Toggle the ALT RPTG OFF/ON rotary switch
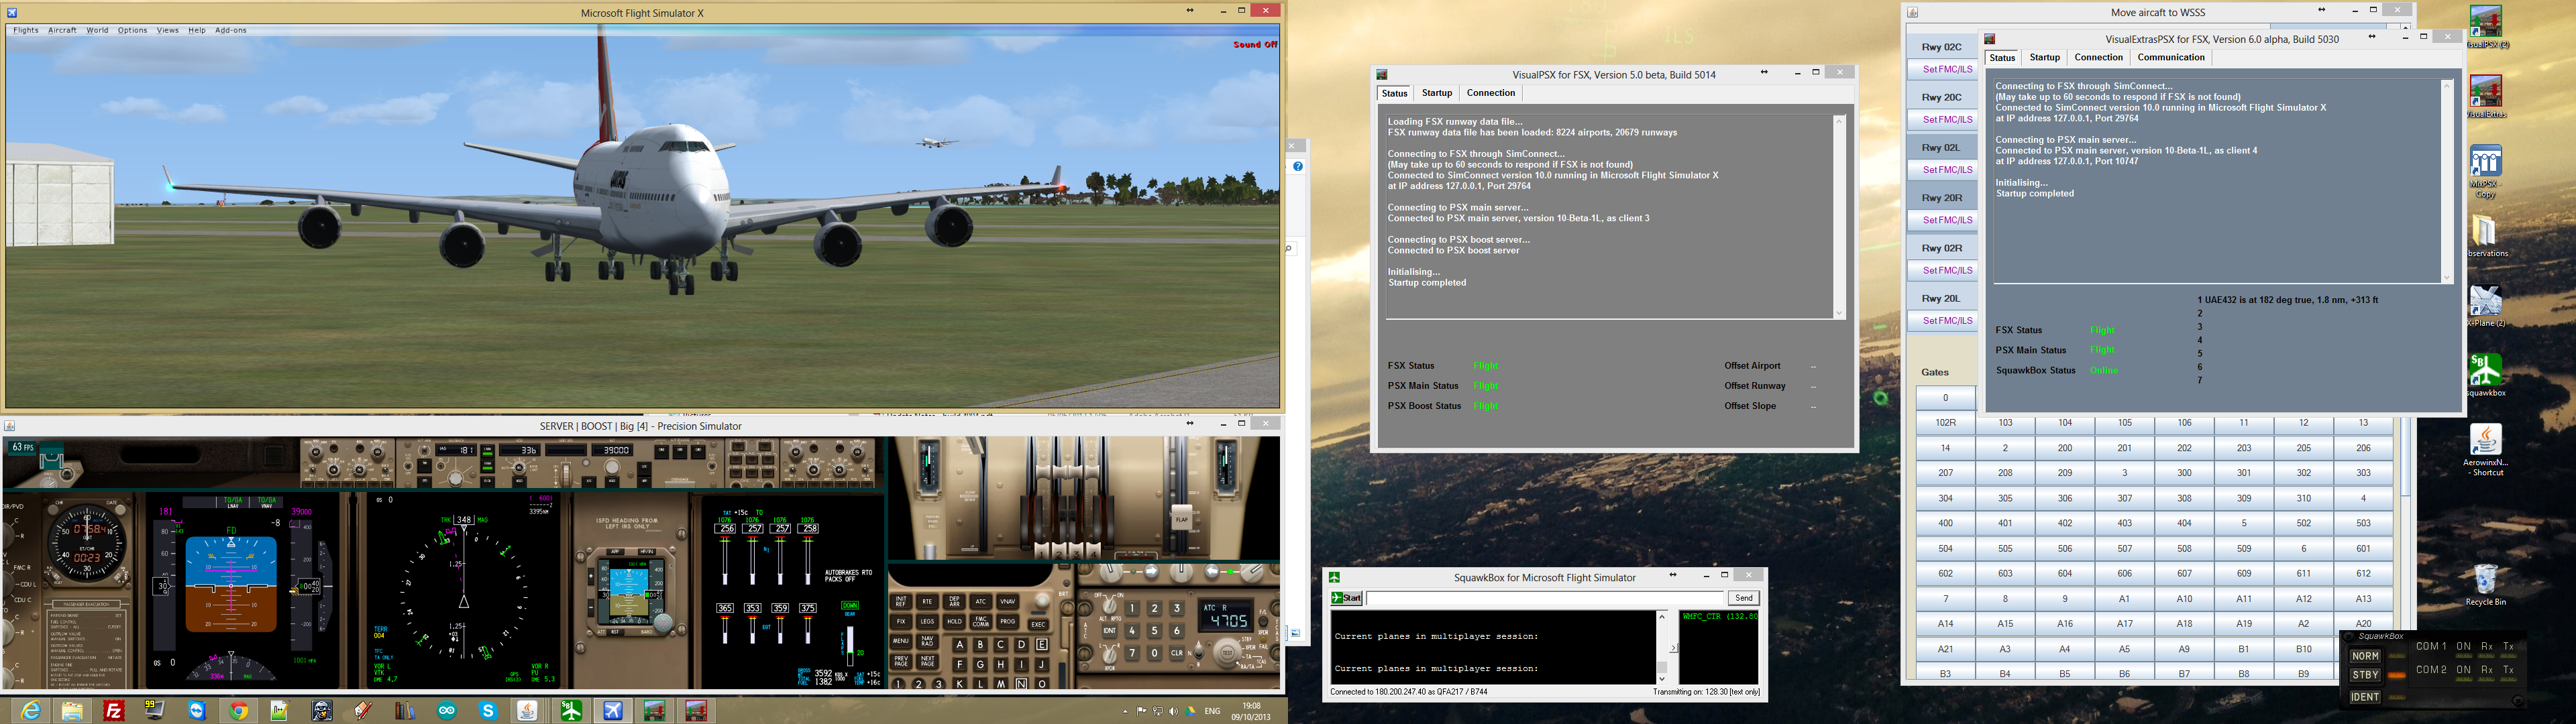Screen dimensions: 2576x724 1110,606
